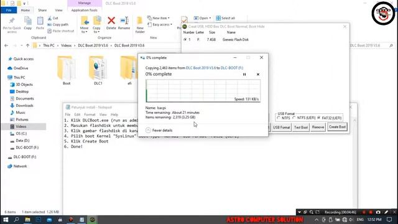The height and width of the screenshot is (224, 398).
Task: Click Paste shortcut in the ribbon
Action: click(x=61, y=31)
